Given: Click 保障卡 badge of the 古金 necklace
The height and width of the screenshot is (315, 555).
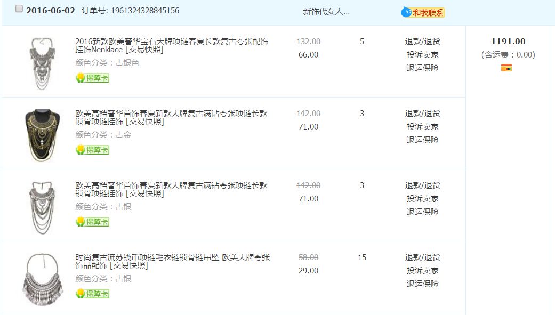Looking at the screenshot, I should [93, 150].
